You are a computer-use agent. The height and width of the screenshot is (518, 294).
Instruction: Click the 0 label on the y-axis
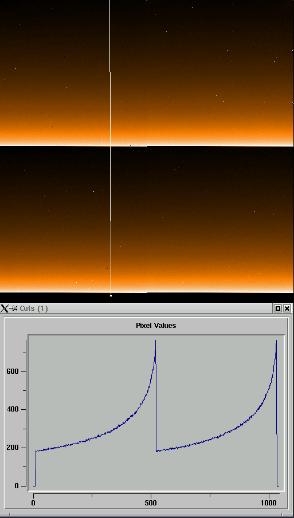pyautogui.click(x=16, y=486)
